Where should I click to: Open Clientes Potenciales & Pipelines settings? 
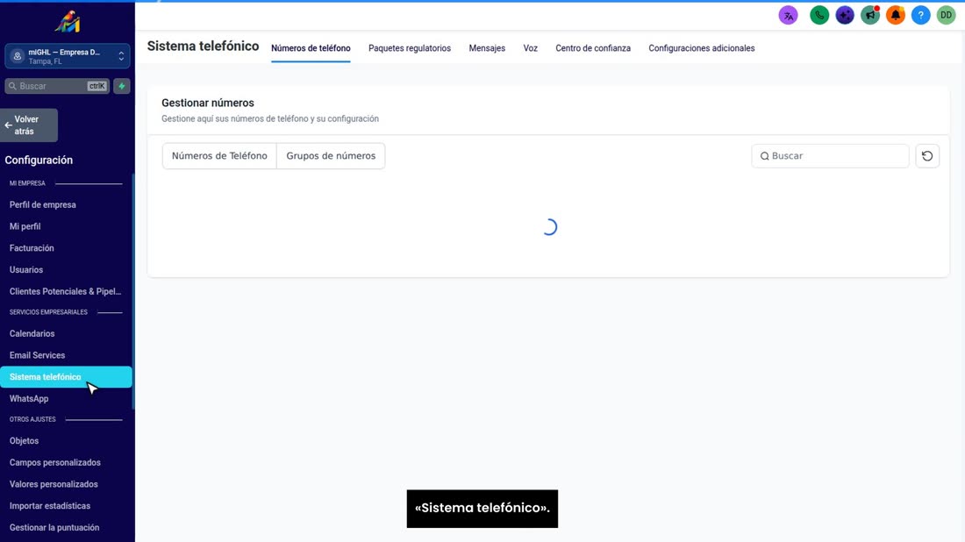(x=65, y=291)
